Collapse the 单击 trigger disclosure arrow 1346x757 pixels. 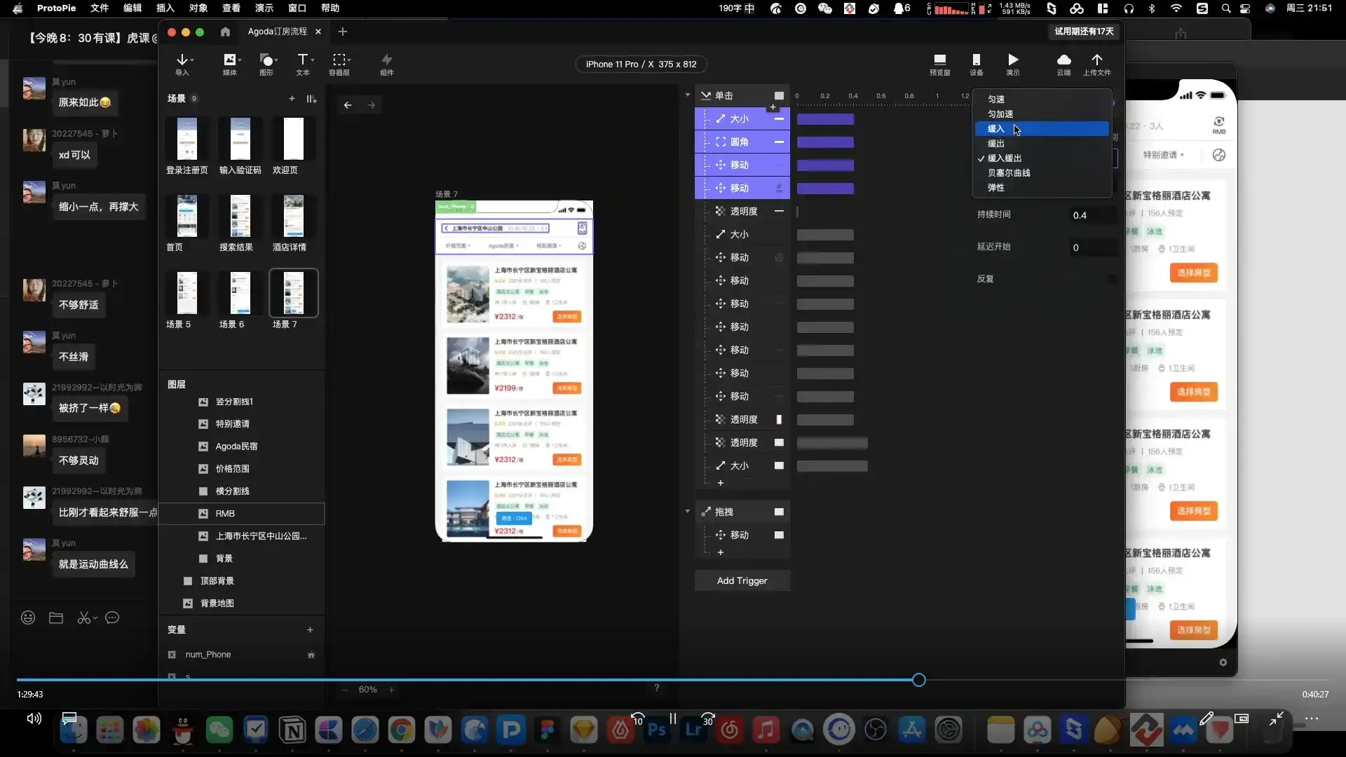tap(688, 95)
